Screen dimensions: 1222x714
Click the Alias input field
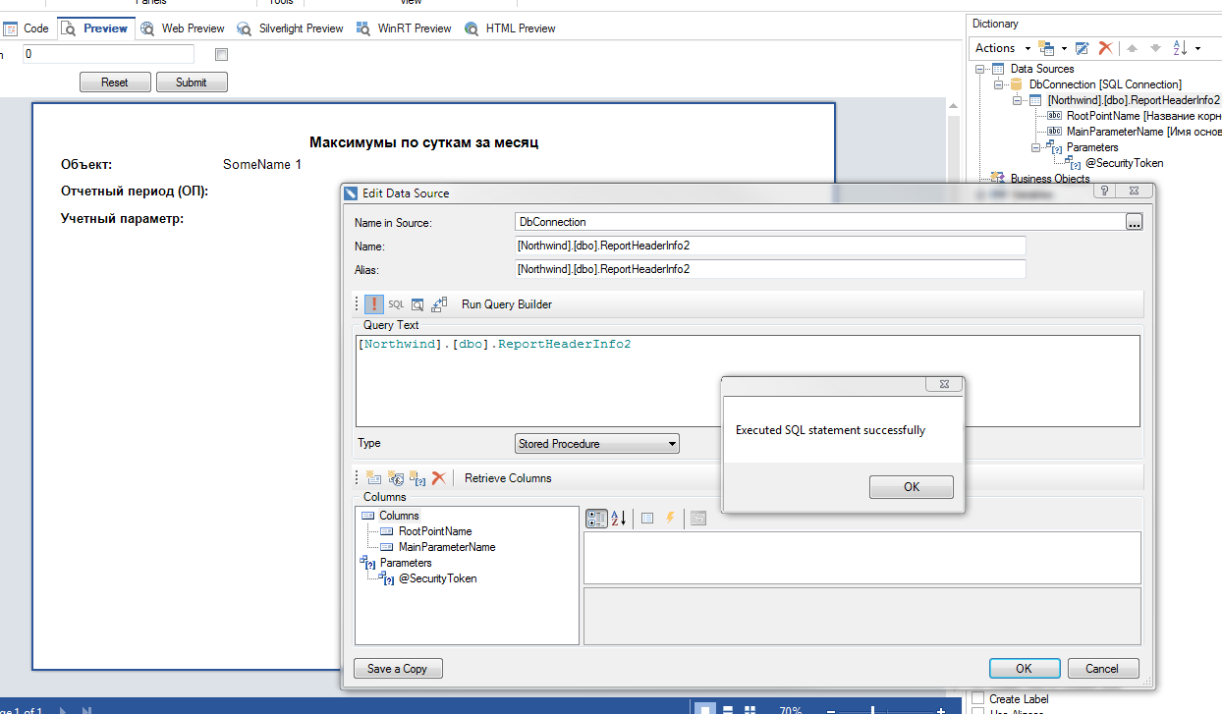click(x=770, y=269)
